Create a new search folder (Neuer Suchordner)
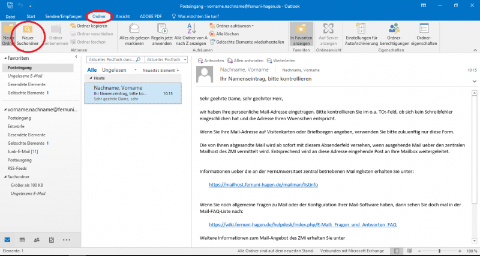The image size is (480, 256). click(x=28, y=35)
